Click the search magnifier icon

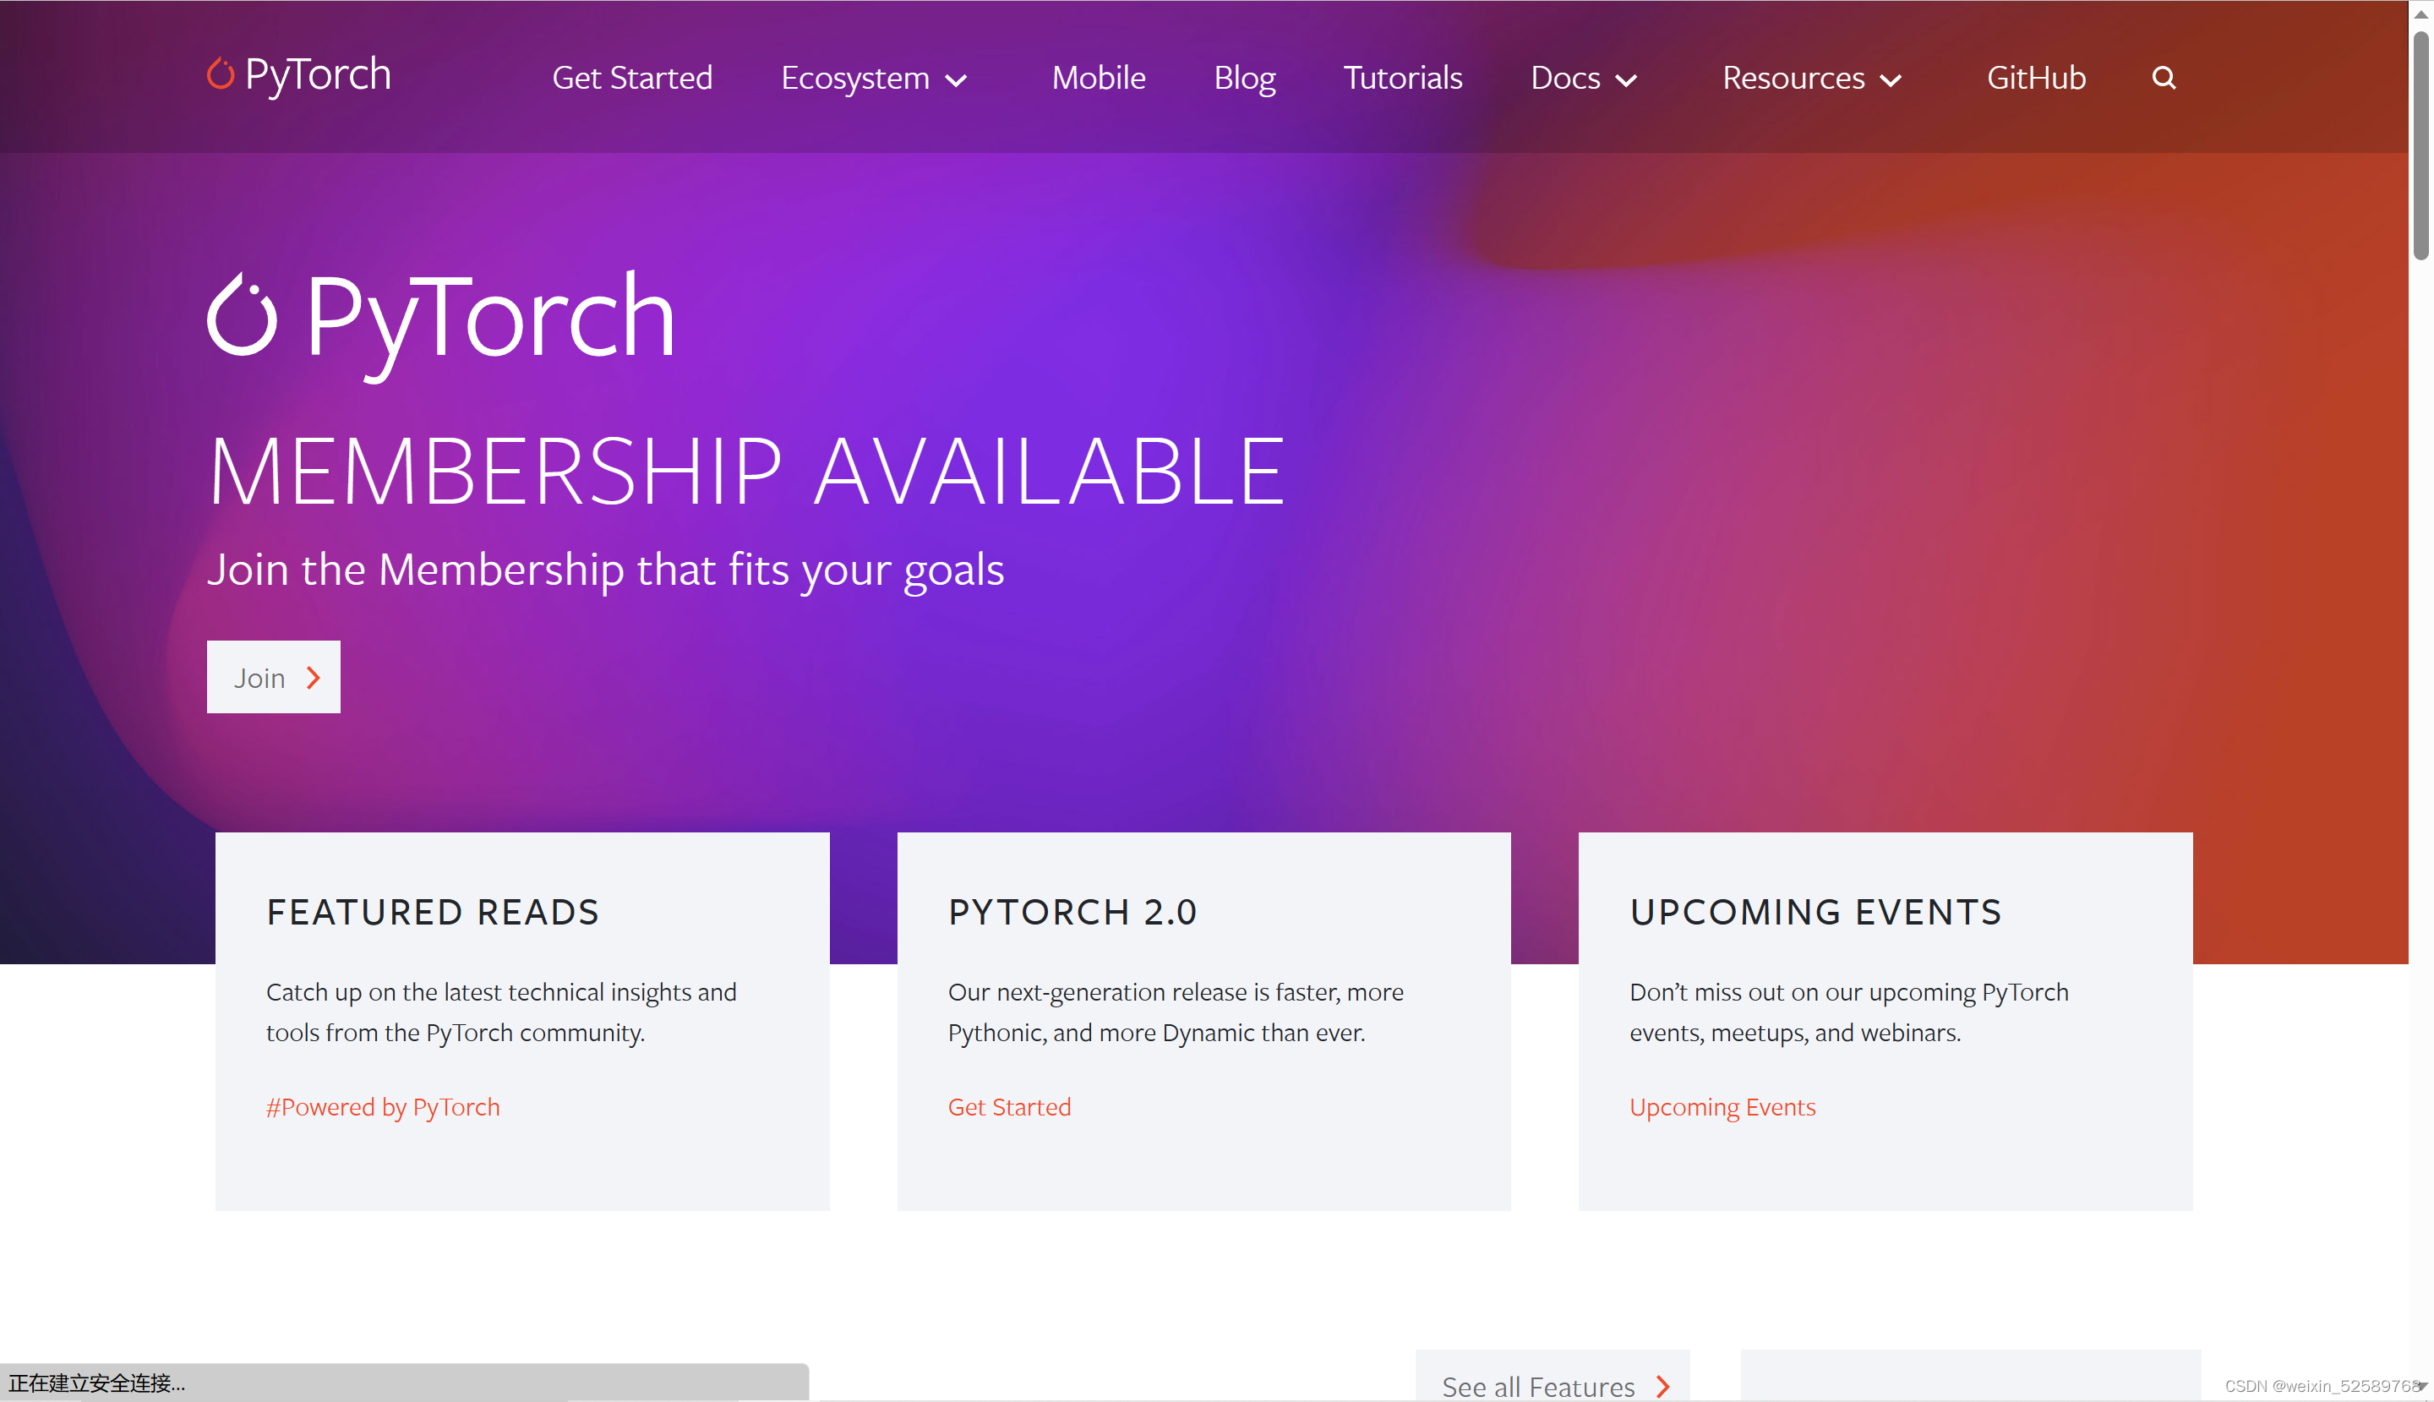(x=2164, y=78)
